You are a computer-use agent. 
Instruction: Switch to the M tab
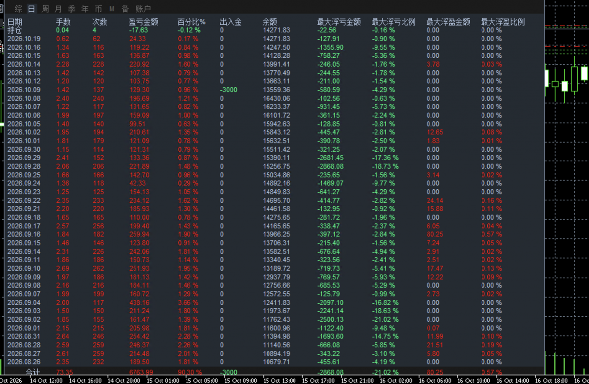point(112,9)
